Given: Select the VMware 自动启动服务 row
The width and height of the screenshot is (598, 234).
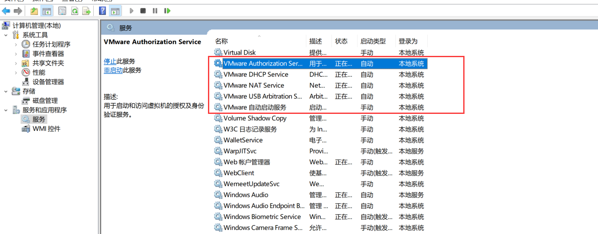Looking at the screenshot, I should [320, 107].
